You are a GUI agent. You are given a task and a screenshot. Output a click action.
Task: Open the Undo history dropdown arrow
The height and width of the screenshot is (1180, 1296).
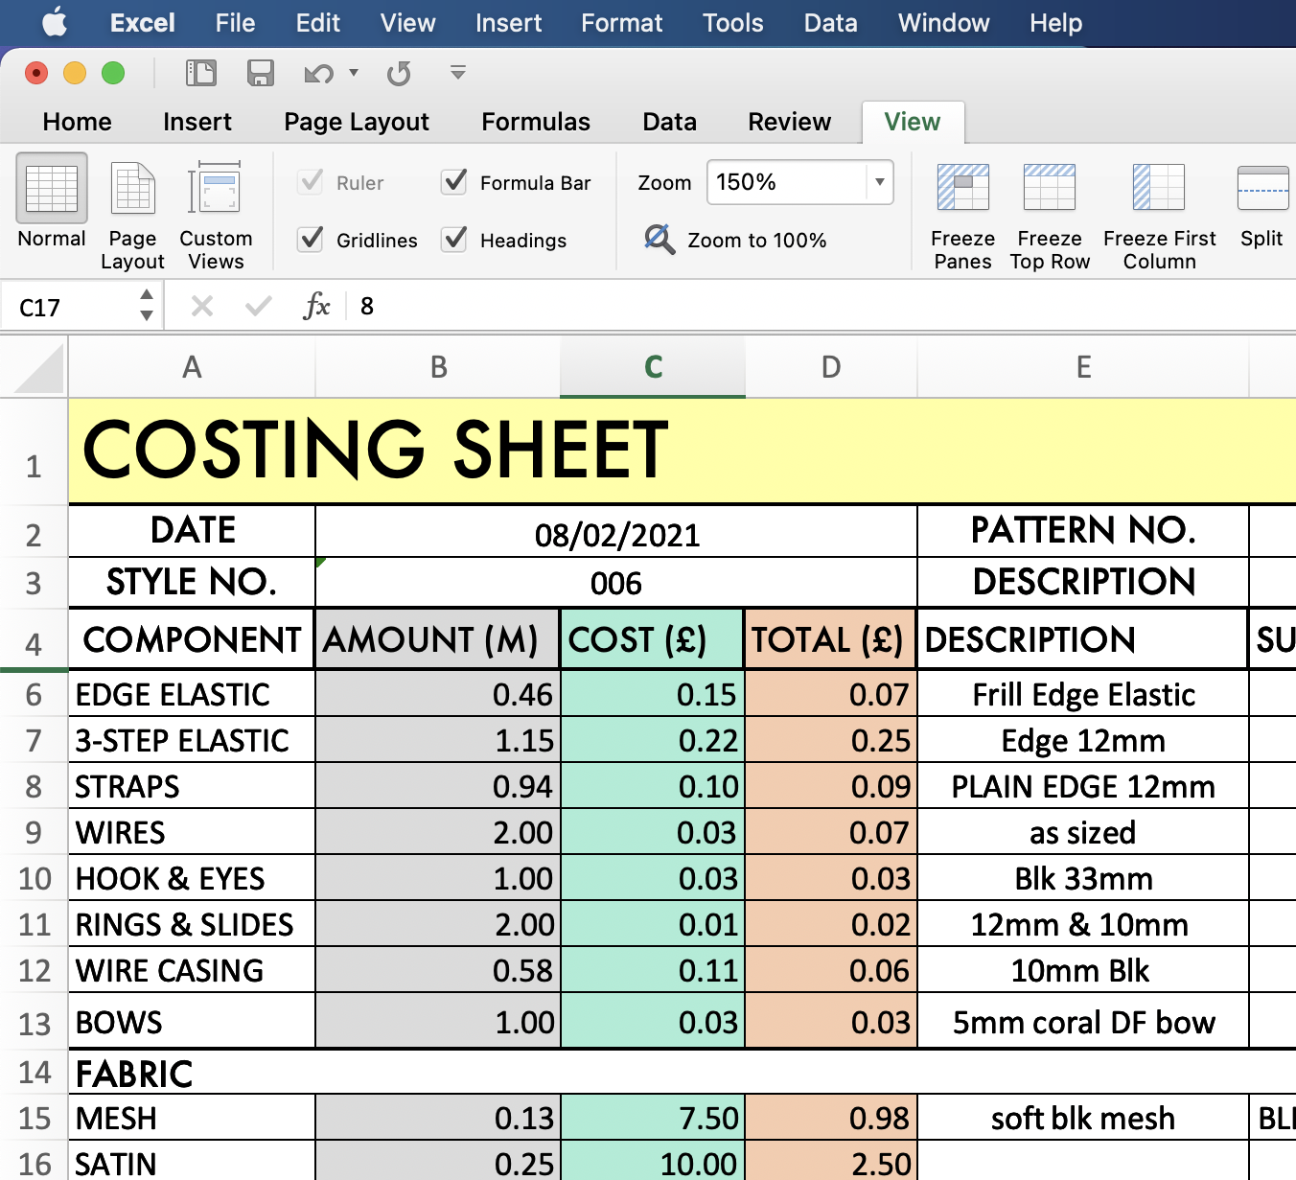coord(354,73)
